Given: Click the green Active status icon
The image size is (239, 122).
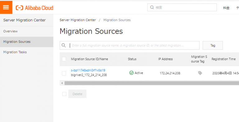Looking at the screenshot, I should (x=131, y=73).
